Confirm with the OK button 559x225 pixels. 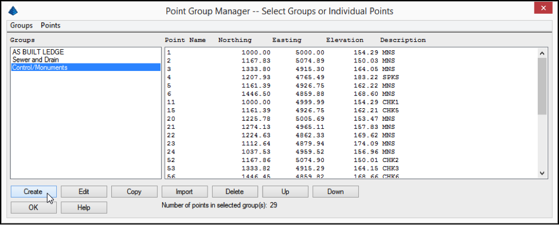tap(33, 207)
